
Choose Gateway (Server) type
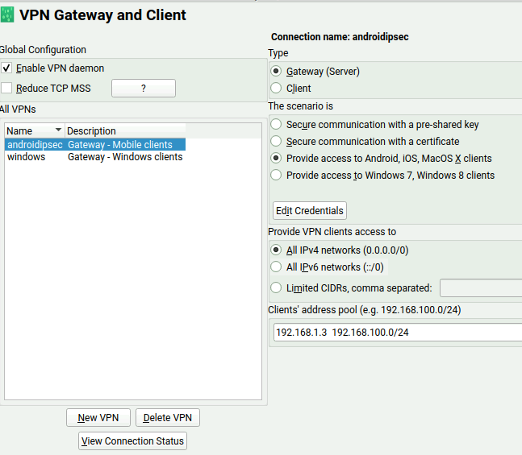[x=277, y=72]
